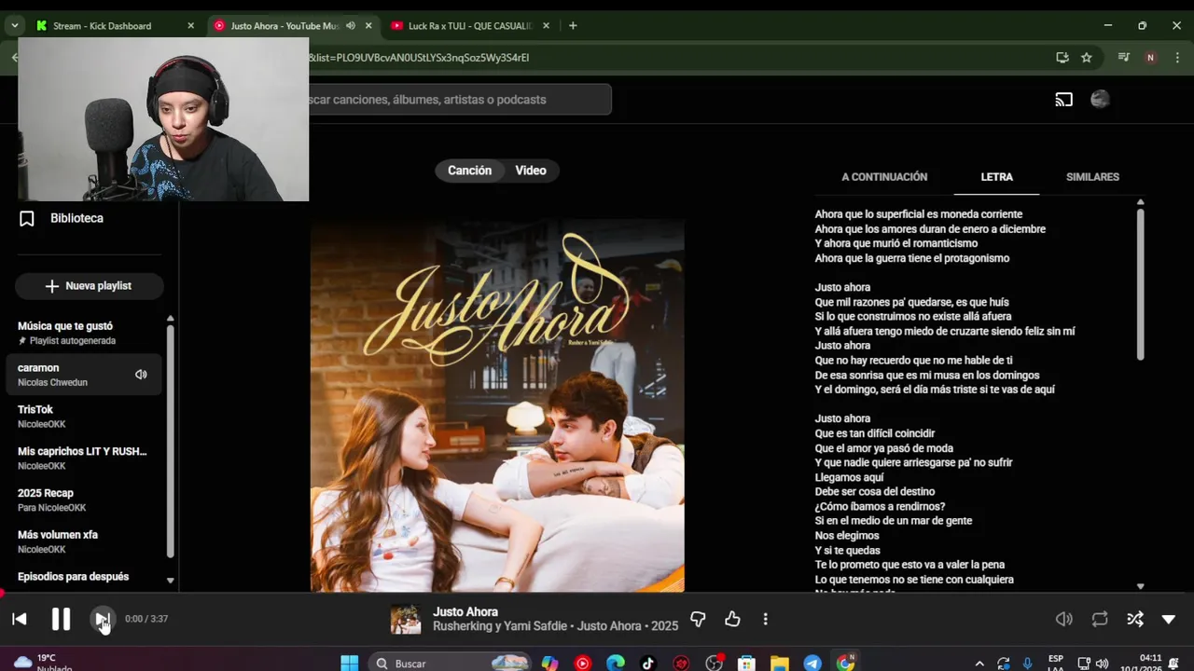Open the Windows Start menu

[349, 663]
